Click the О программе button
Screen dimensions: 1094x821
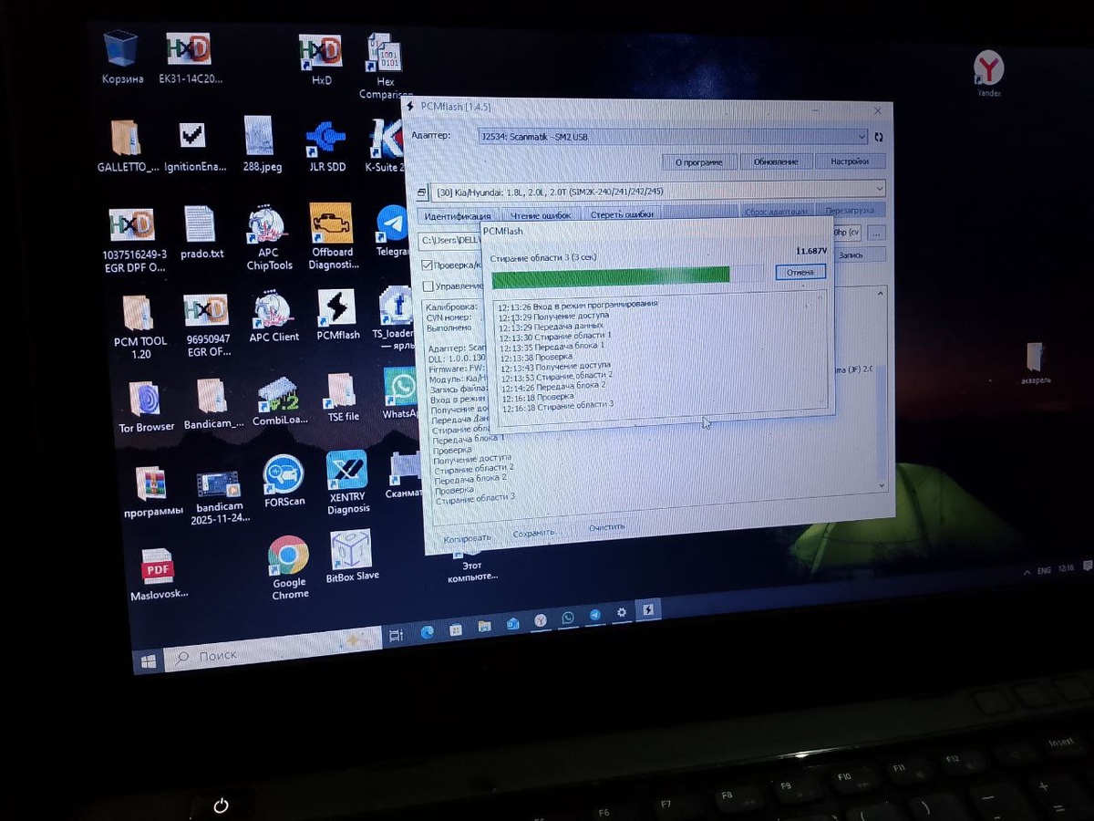pos(699,161)
